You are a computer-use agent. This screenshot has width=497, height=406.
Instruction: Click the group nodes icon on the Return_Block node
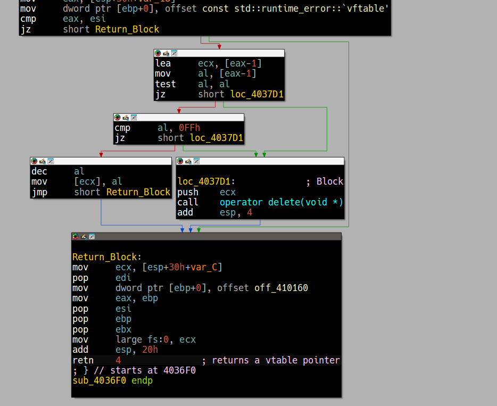click(92, 237)
